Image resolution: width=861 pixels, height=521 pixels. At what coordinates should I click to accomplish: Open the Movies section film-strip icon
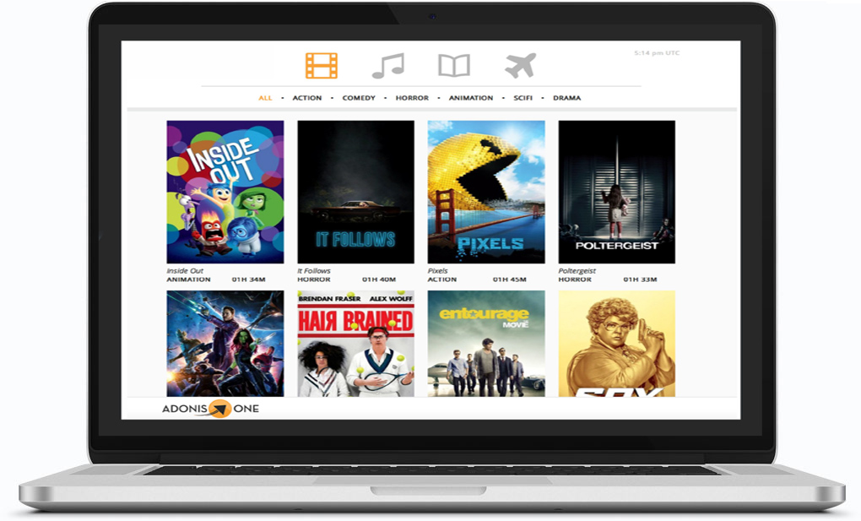[322, 66]
